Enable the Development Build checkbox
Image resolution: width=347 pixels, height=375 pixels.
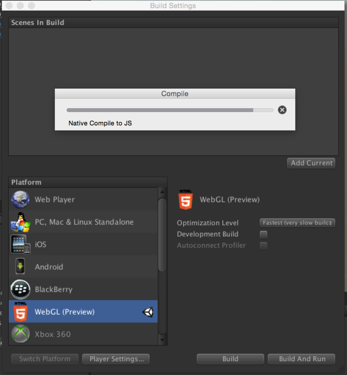click(x=263, y=234)
